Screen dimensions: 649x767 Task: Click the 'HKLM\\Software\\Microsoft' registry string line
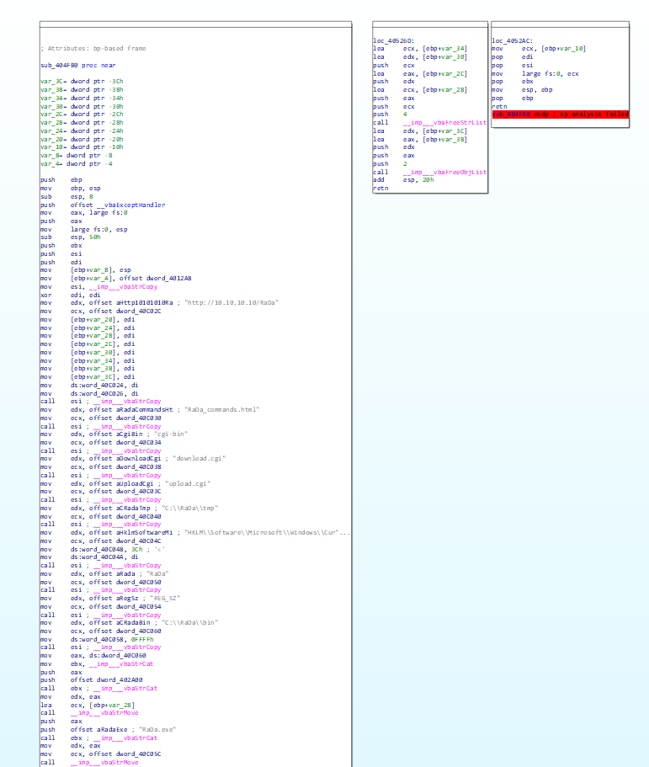(195, 532)
